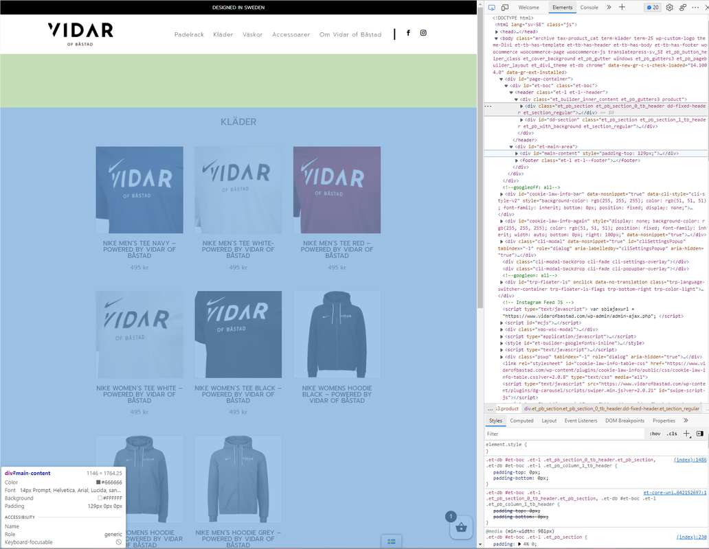Toggle the .cls class editor
Viewport: 709px width, 549px height.
[672, 434]
